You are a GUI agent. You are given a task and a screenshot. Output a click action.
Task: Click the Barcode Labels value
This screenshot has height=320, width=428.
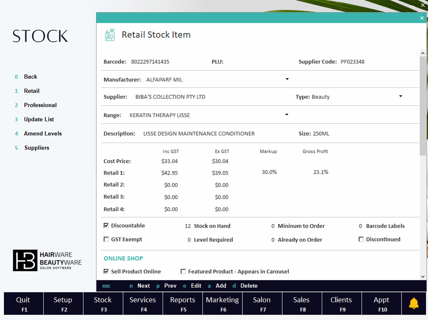click(x=361, y=226)
